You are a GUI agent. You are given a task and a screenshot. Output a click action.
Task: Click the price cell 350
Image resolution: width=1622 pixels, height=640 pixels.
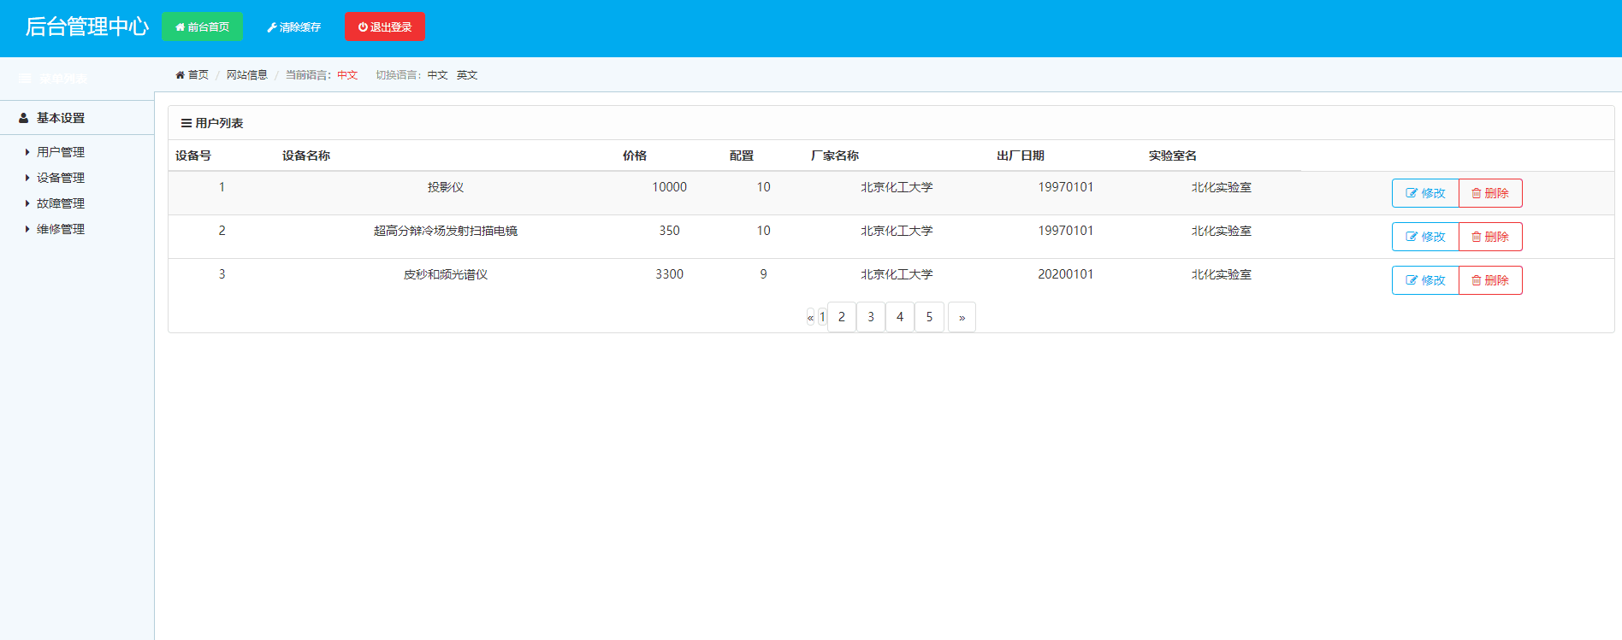pos(669,231)
